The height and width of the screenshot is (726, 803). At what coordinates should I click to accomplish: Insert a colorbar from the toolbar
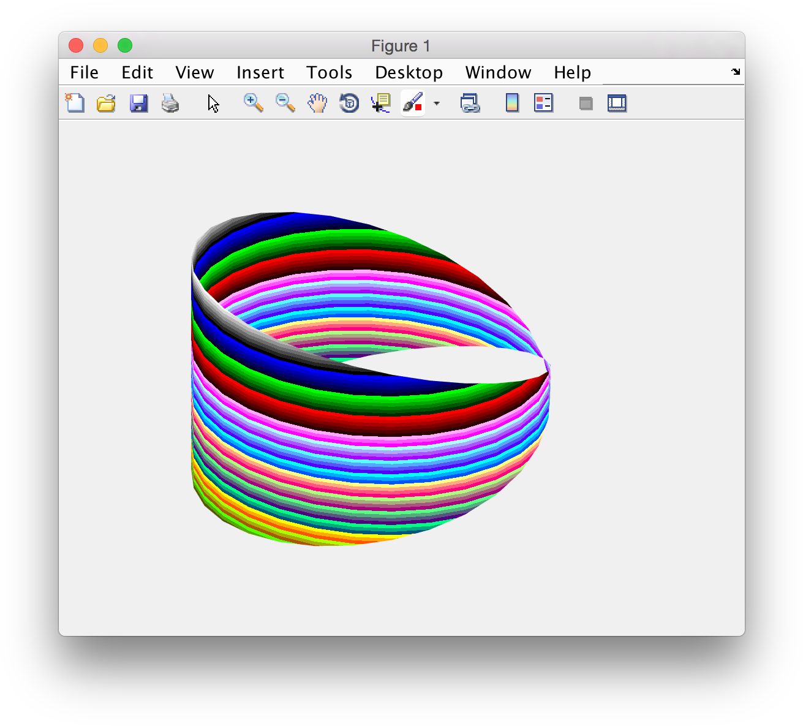[512, 103]
